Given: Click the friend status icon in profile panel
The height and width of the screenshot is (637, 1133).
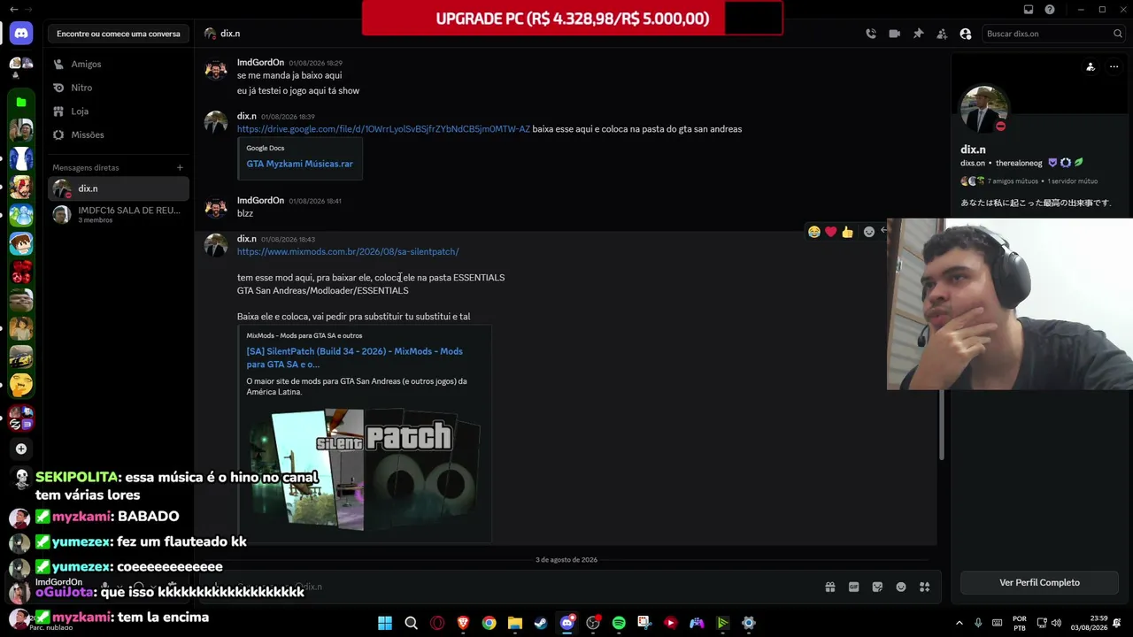Looking at the screenshot, I should (x=1091, y=66).
